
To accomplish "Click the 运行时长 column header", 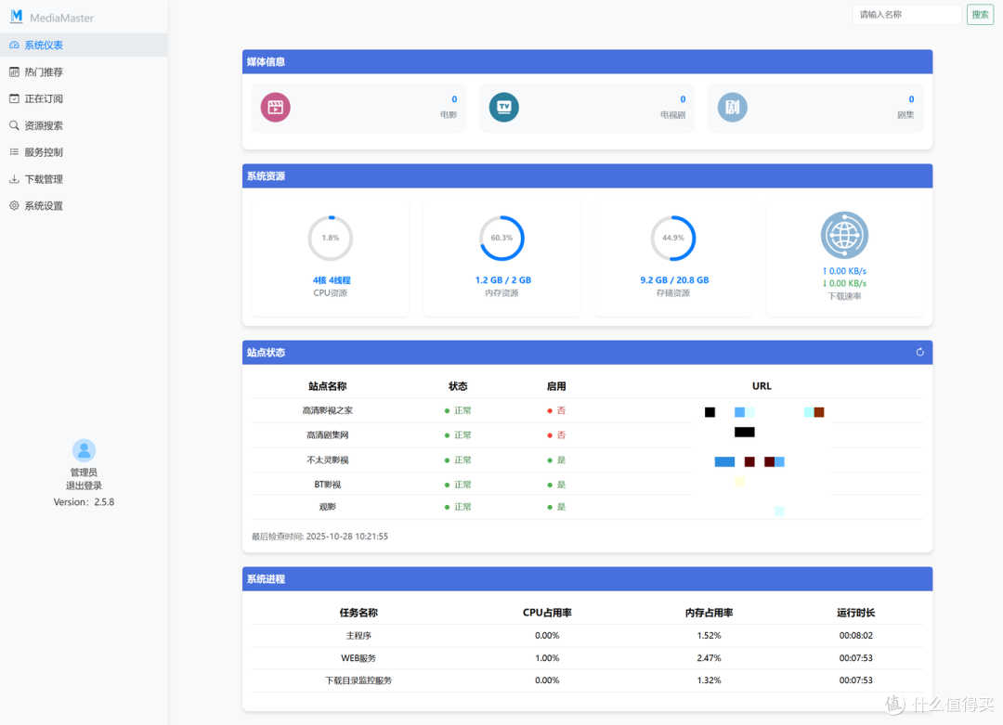I will (x=856, y=613).
